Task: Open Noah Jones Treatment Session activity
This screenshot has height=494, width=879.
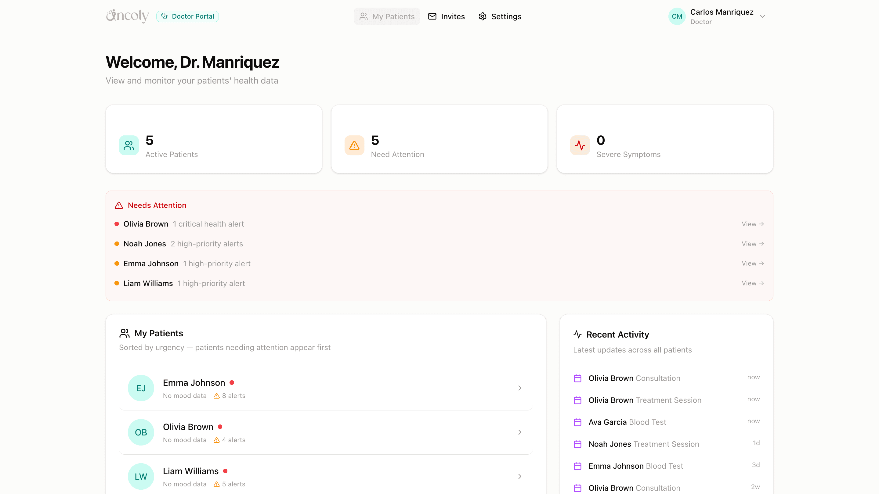Action: 643,444
